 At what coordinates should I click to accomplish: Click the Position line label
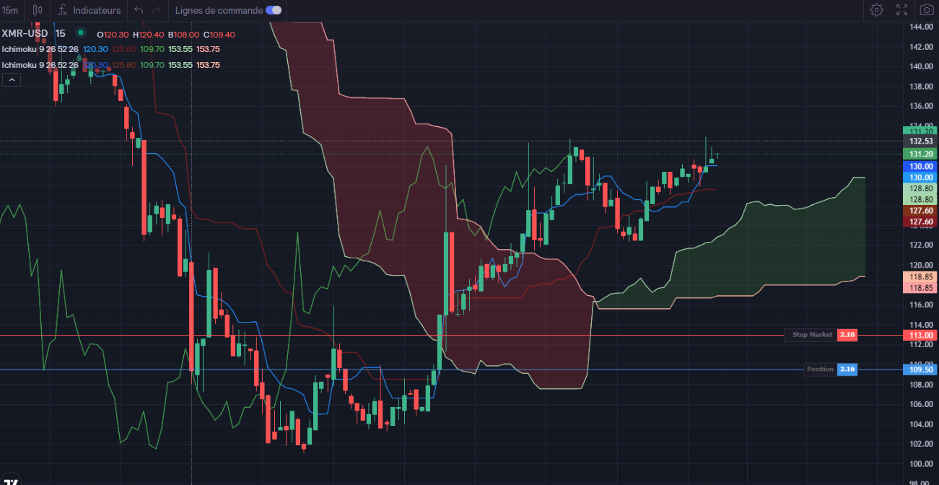point(820,370)
